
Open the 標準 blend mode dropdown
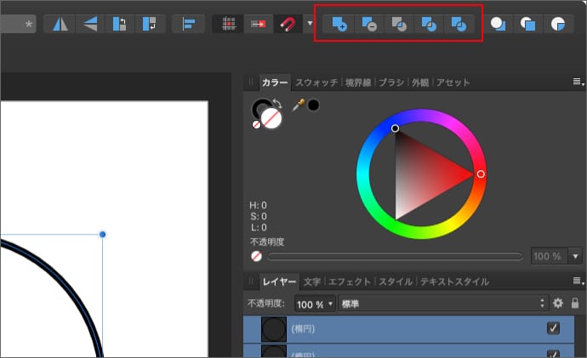click(442, 304)
